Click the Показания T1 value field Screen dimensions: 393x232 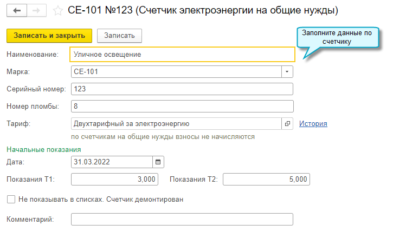pyautogui.click(x=115, y=180)
